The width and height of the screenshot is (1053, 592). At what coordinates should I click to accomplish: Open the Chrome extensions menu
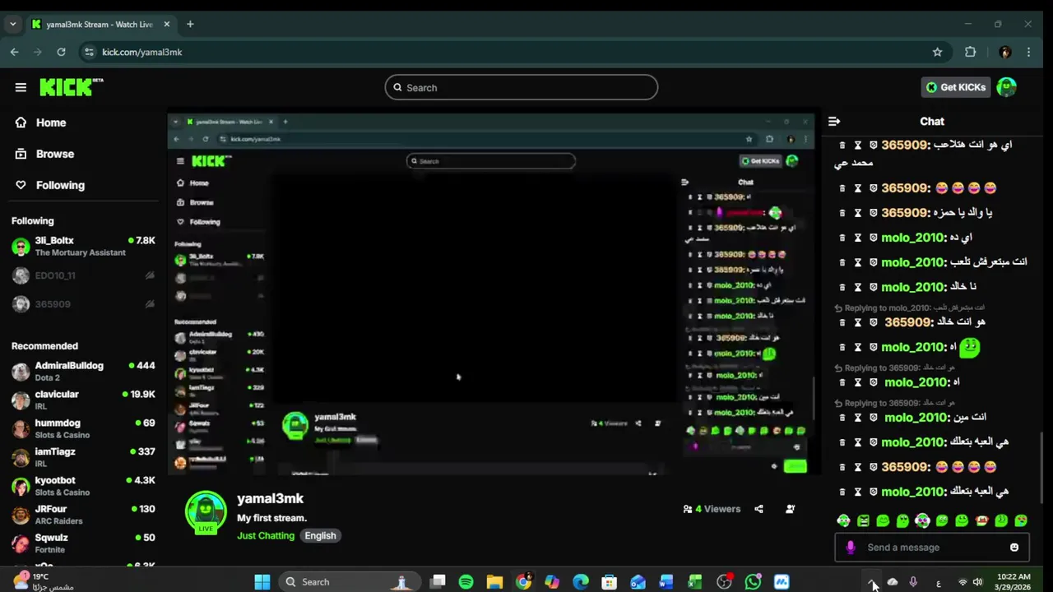coord(971,52)
